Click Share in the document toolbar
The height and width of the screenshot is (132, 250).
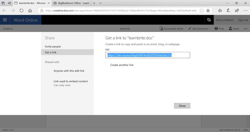point(234,29)
